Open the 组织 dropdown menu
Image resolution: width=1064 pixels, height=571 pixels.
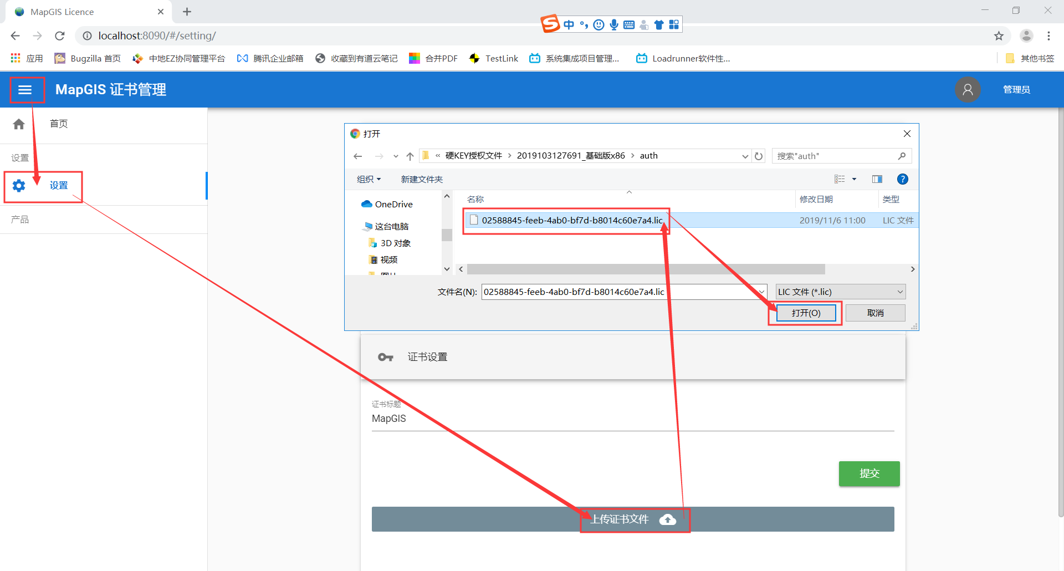coord(369,179)
